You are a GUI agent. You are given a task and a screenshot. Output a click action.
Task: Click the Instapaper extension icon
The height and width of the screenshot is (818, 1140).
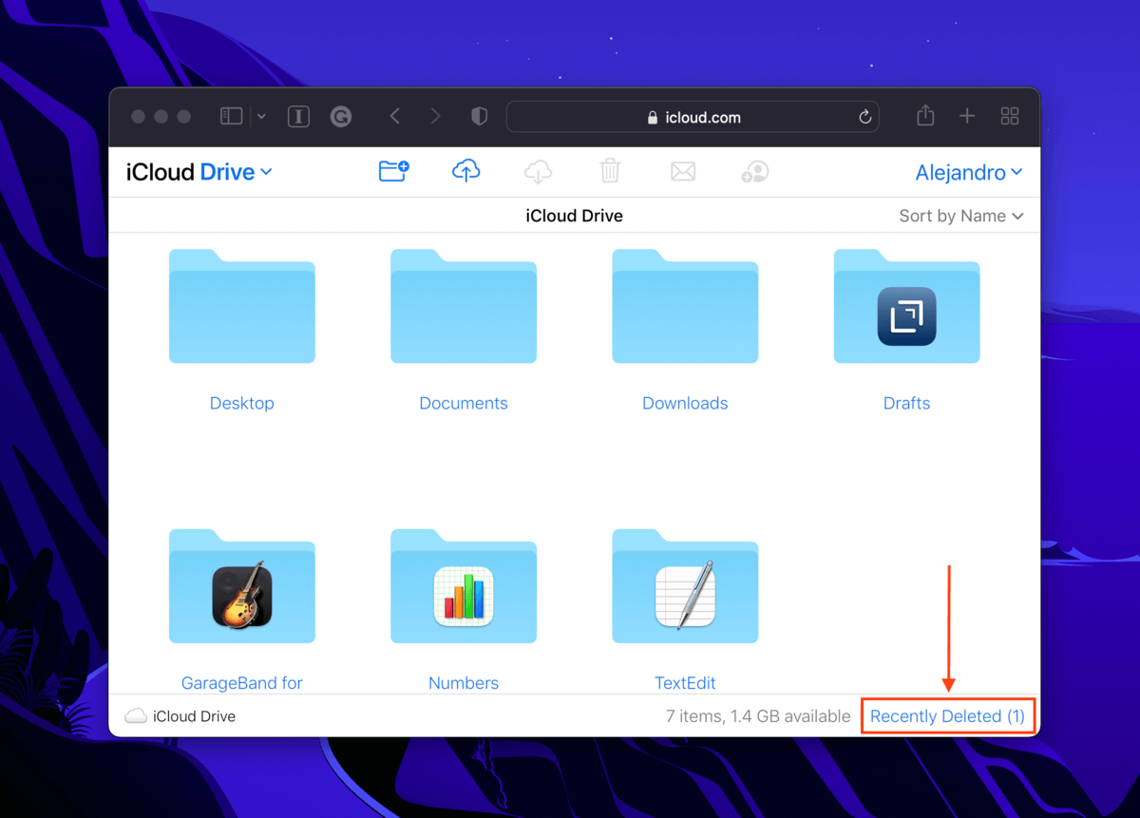(x=298, y=117)
